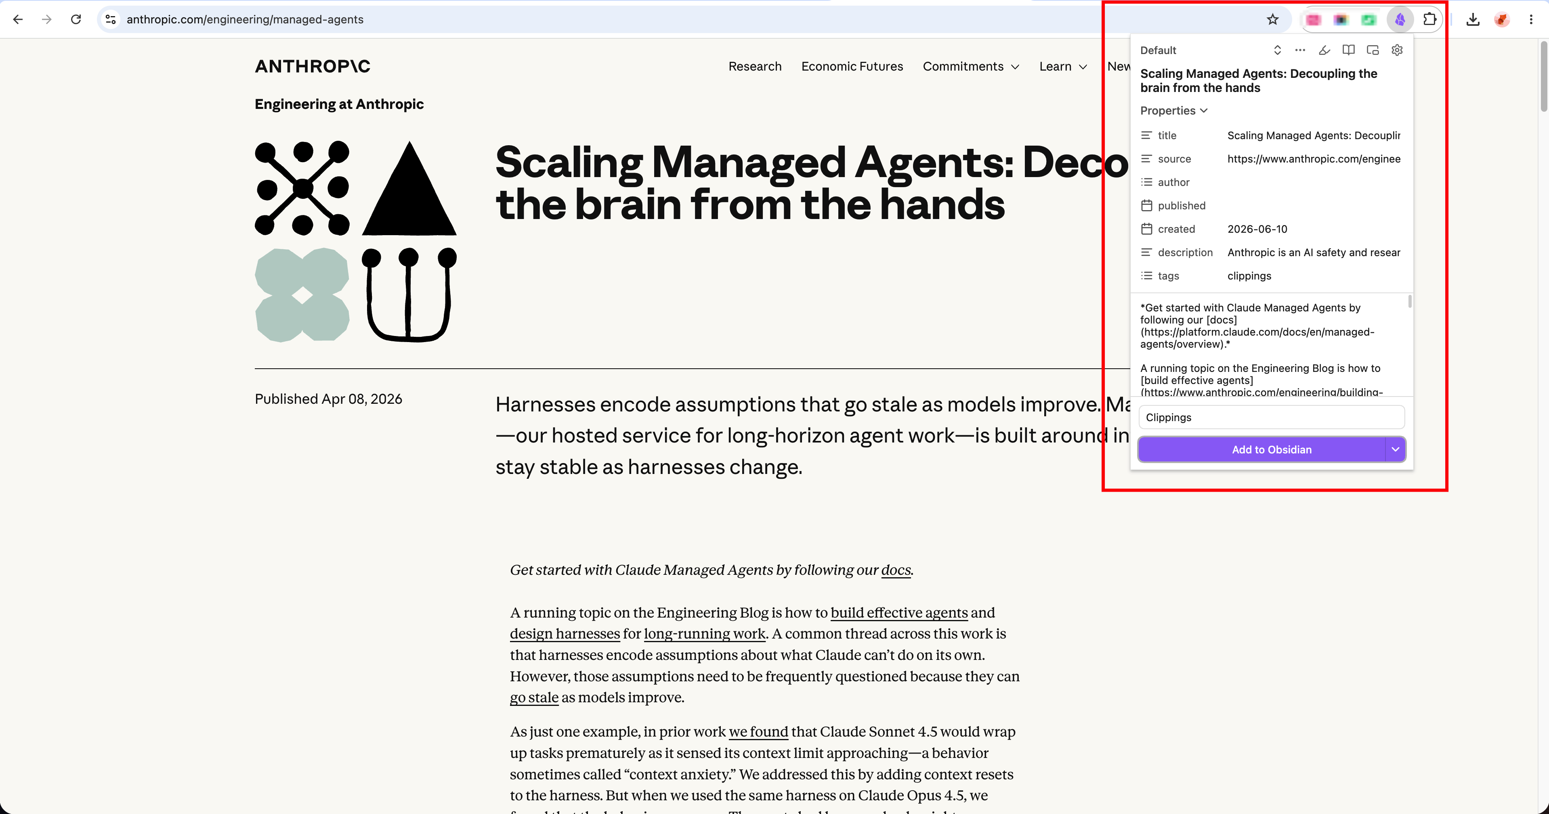This screenshot has width=1549, height=814.
Task: Click the "Published Apr 08, 2026" text
Action: [x=328, y=399]
